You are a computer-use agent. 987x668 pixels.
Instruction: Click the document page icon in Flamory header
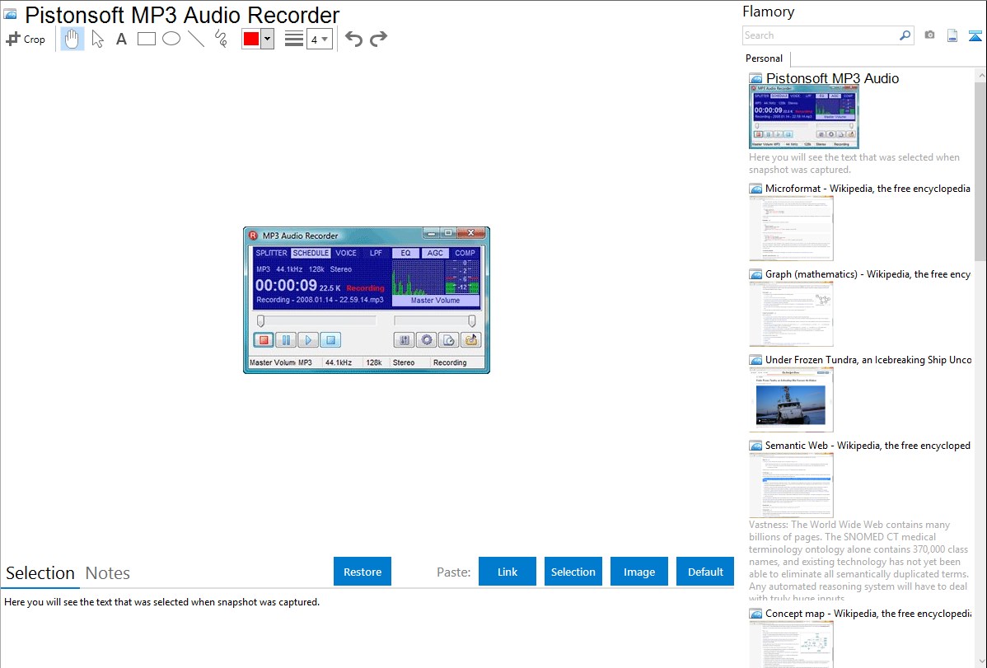(952, 35)
